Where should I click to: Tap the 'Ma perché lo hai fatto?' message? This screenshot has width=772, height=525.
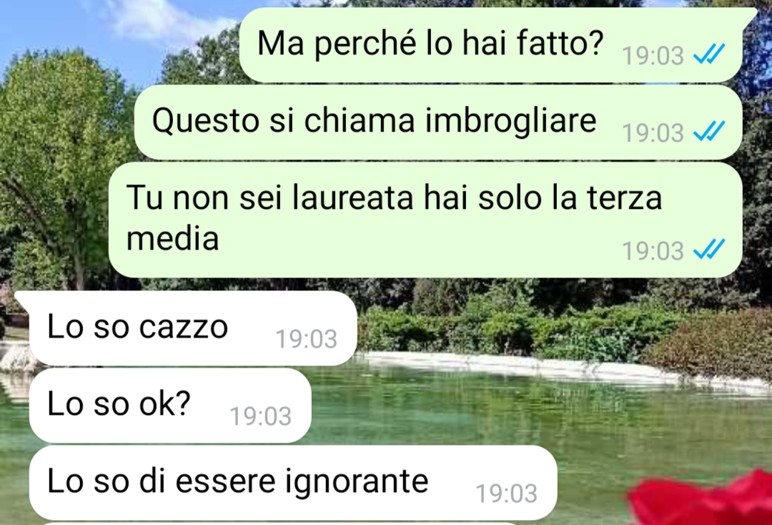pos(491,45)
